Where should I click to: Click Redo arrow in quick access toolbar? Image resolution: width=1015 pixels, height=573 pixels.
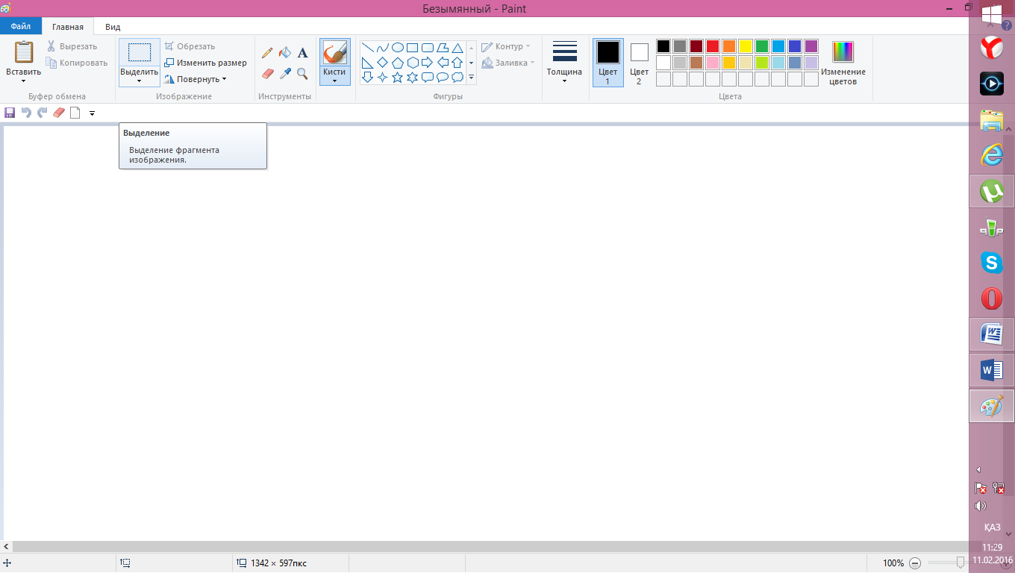pyautogui.click(x=43, y=113)
